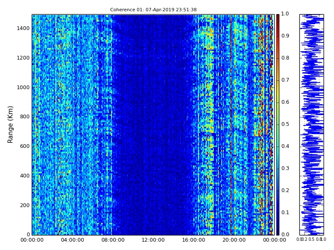
Task: Click the vertical coherence color scale bar
Action: tap(278, 125)
